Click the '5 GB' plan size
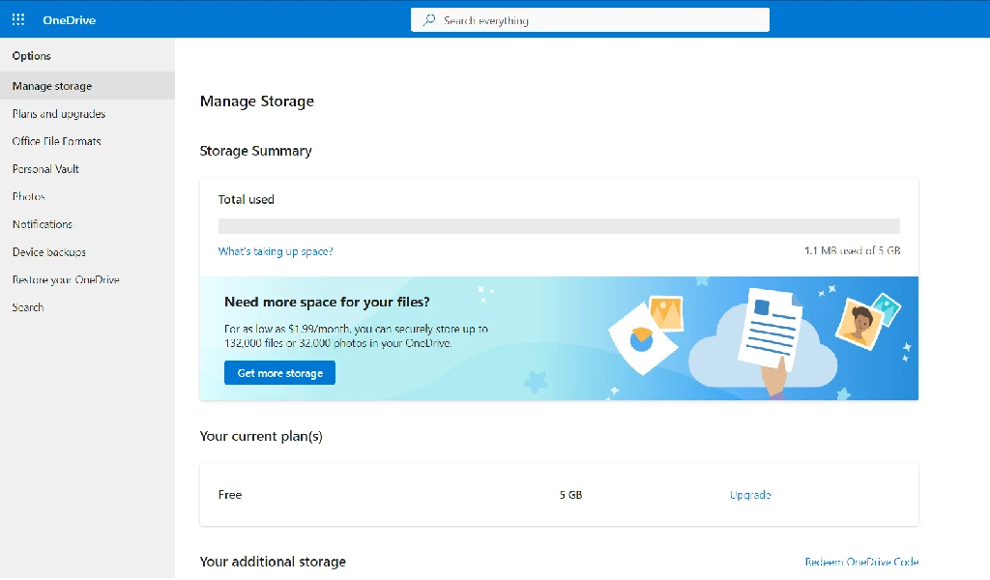This screenshot has width=990, height=580. 570,495
